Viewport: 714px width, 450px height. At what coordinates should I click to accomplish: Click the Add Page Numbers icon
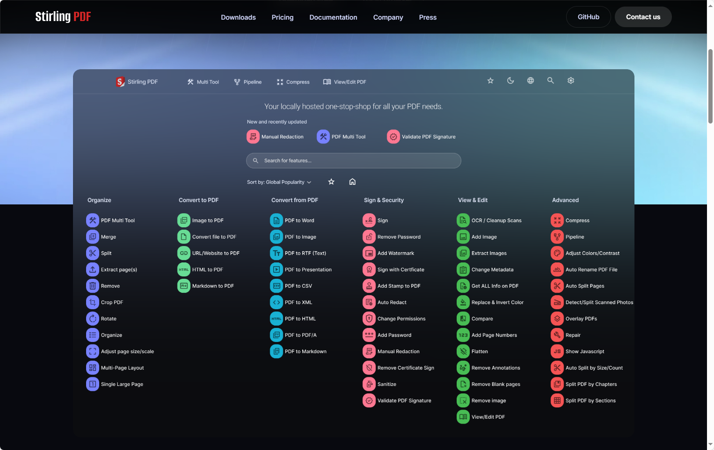[x=463, y=335]
